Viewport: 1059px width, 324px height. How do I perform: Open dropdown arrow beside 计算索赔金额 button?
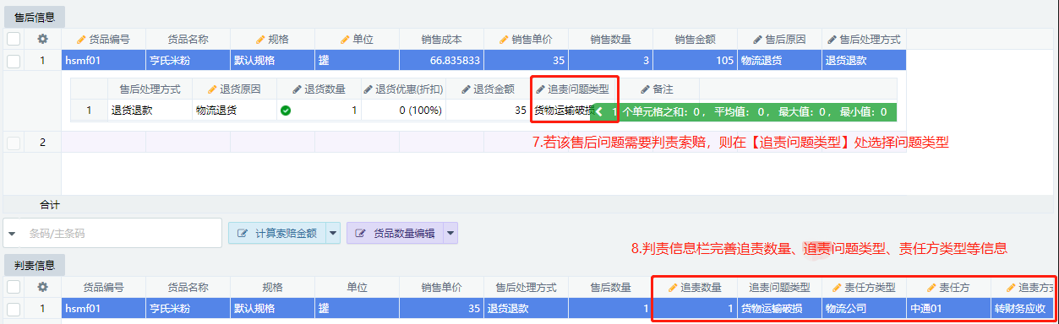pos(333,233)
